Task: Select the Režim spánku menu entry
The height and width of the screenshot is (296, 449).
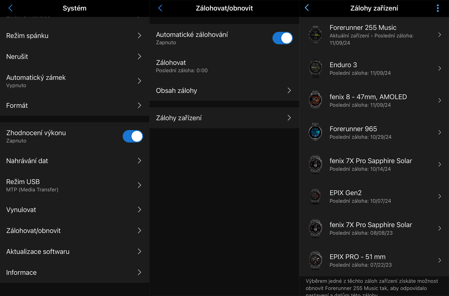Action: (75, 35)
